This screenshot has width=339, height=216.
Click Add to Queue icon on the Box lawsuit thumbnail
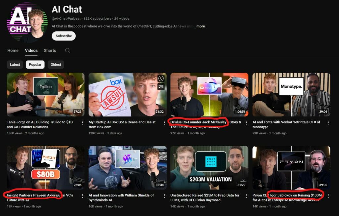click(161, 87)
